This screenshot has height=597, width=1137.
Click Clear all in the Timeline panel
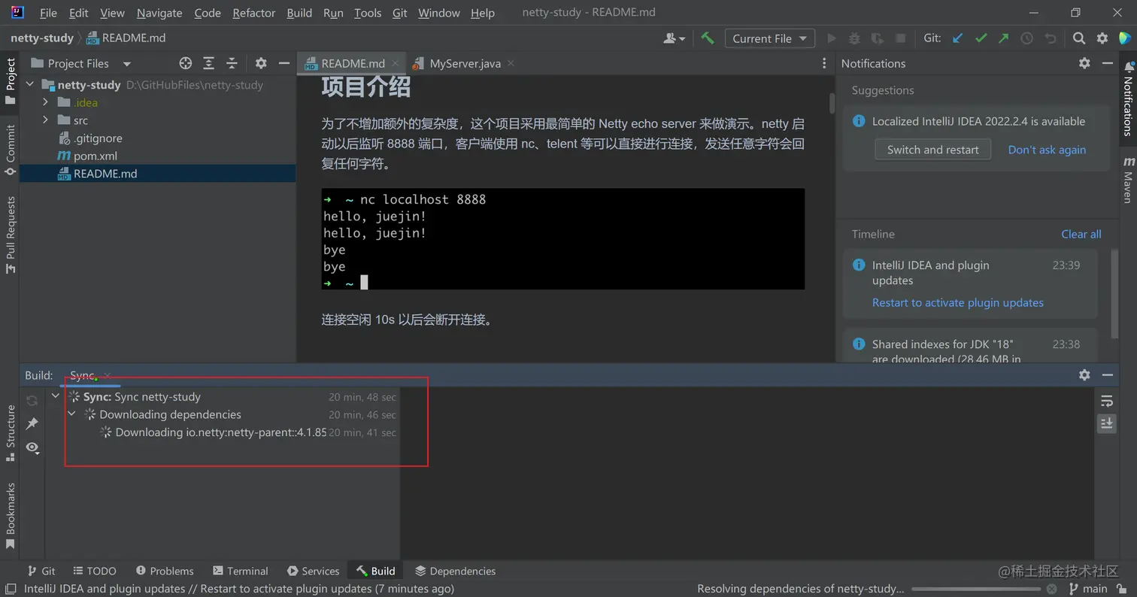[1081, 234]
